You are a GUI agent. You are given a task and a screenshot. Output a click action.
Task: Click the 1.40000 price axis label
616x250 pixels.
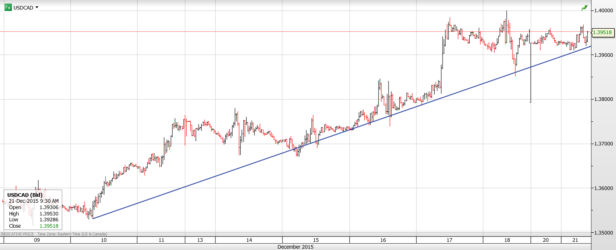pyautogui.click(x=603, y=10)
